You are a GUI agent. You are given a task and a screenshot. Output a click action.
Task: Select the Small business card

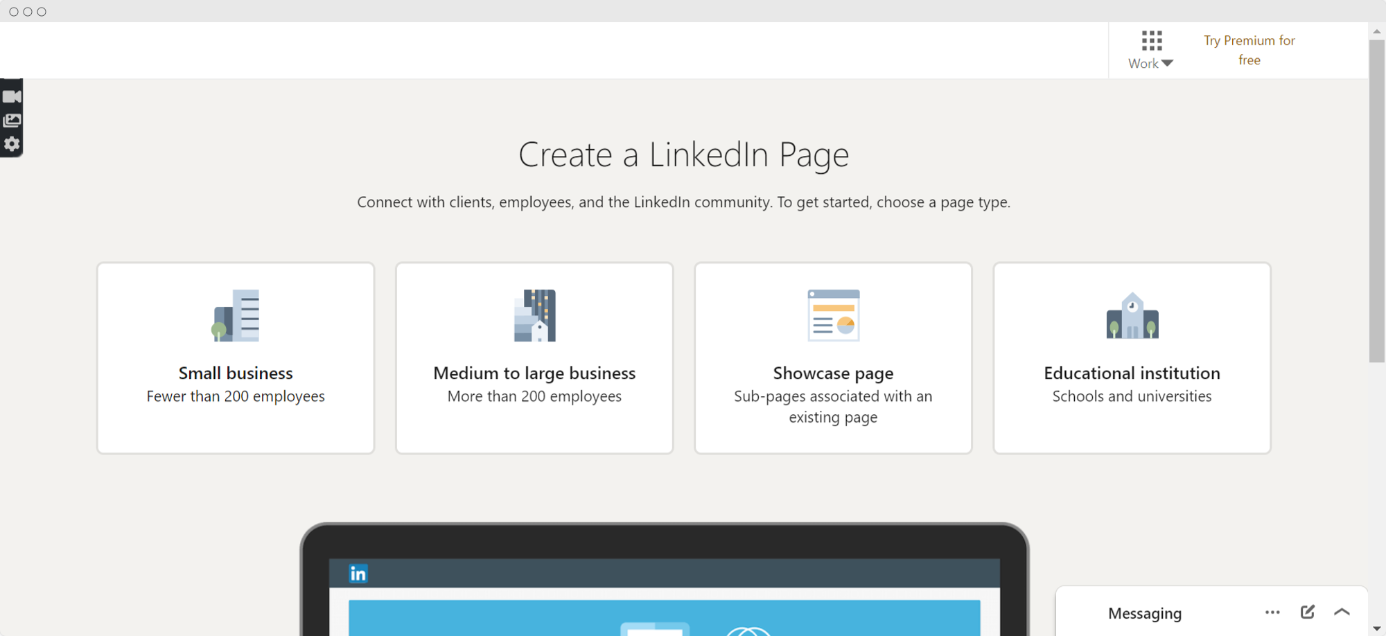tap(235, 357)
